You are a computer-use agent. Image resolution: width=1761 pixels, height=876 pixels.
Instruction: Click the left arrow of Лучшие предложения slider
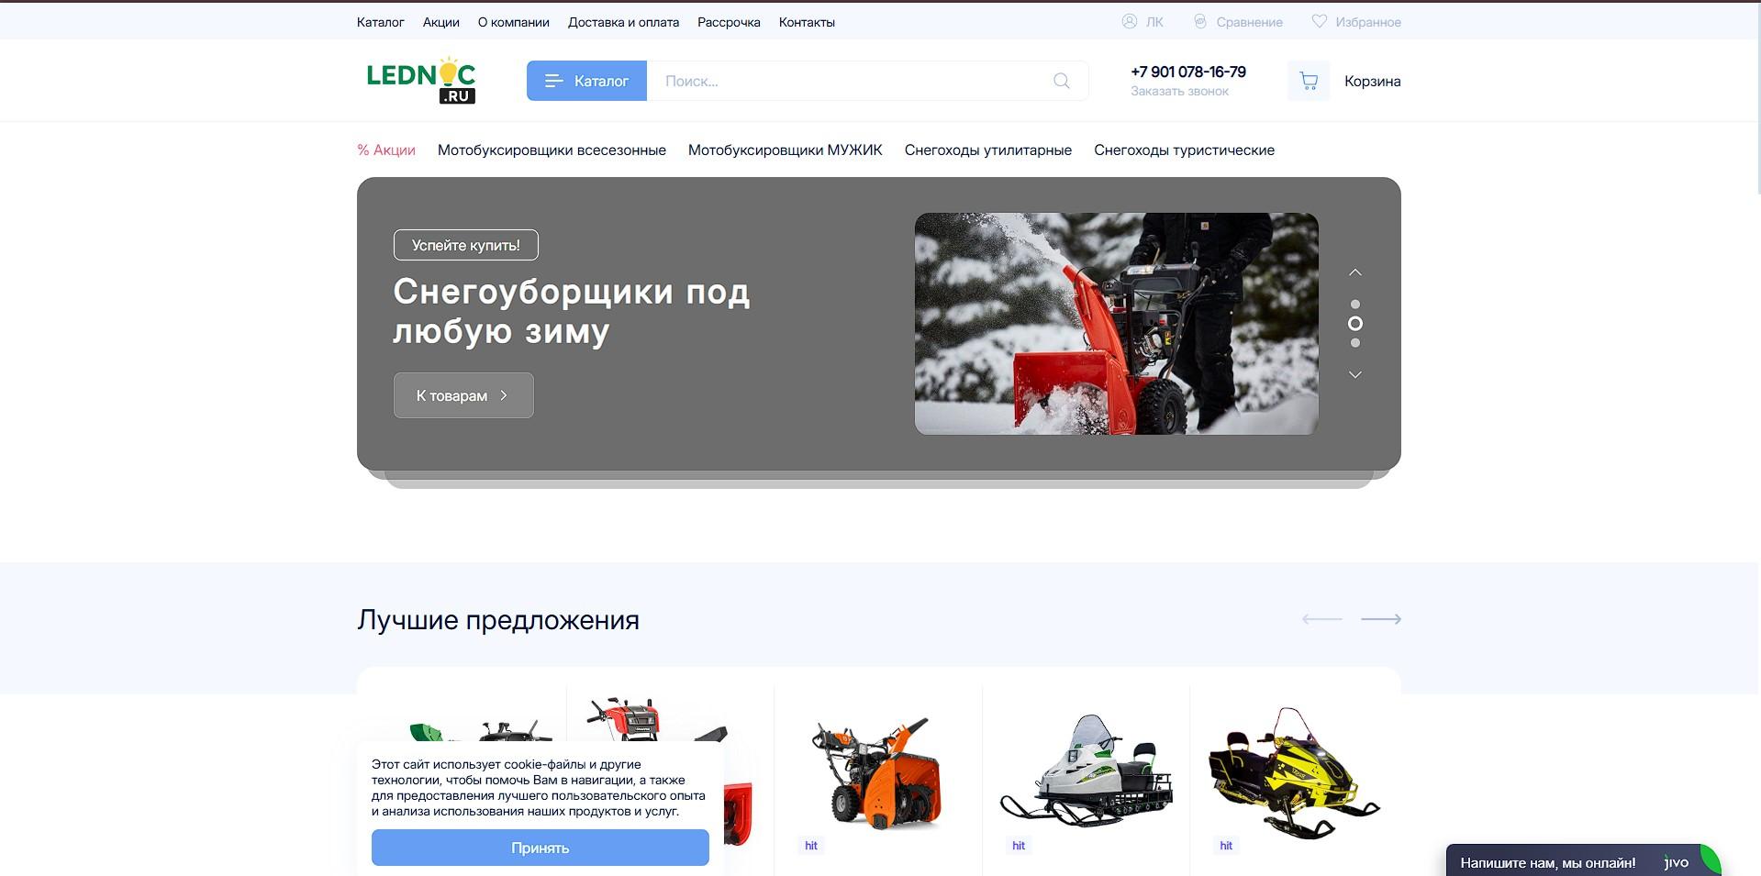tap(1321, 619)
